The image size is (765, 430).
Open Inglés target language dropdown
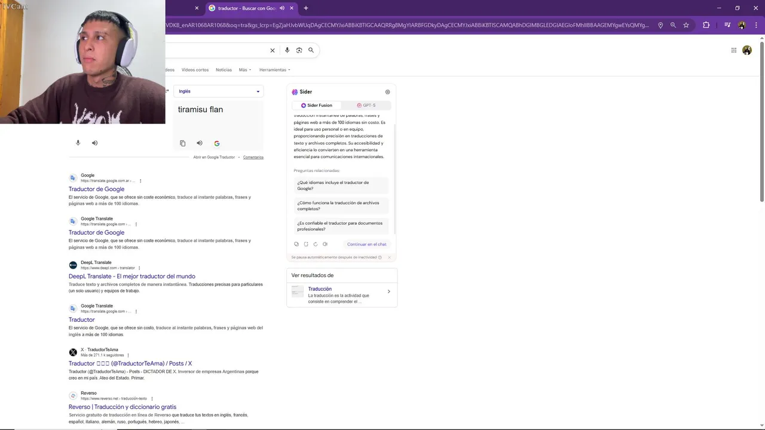218,91
